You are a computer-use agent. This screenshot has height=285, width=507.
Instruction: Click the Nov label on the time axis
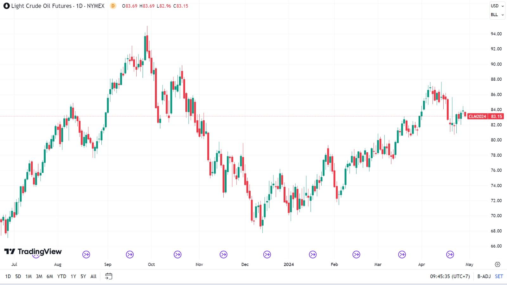coord(199,264)
